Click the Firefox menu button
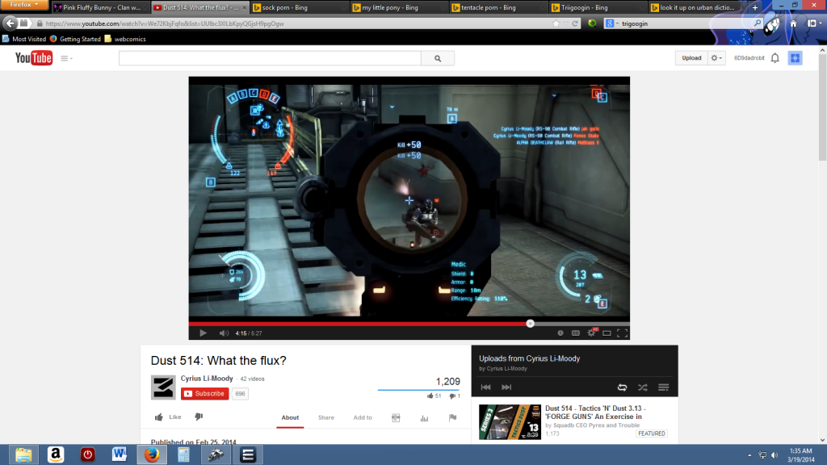The image size is (827, 465). click(24, 5)
